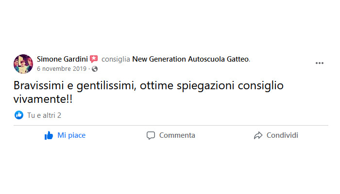Show who liked via "Tu e altri 2"
This screenshot has height=194, width=340.
pos(44,115)
